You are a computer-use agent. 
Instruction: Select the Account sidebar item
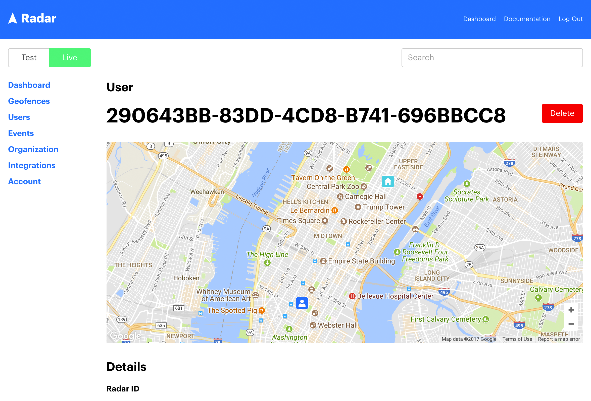tap(24, 181)
